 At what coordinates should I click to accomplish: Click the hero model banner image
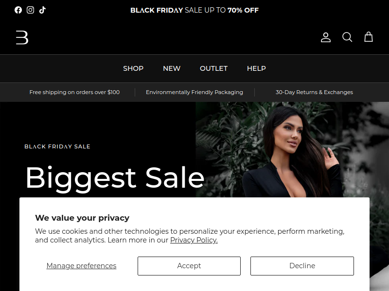click(292, 150)
